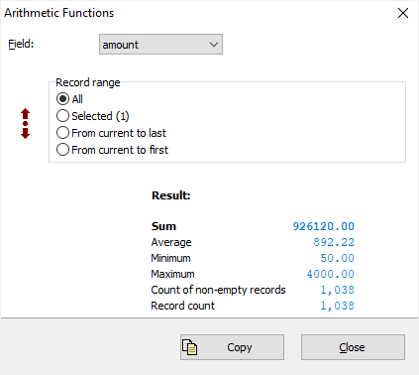
Task: Click the Record count value 1,038
Action: pos(338,306)
